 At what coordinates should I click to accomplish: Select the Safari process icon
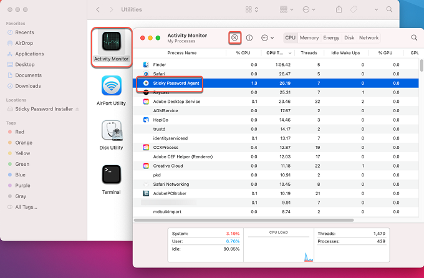tap(146, 74)
